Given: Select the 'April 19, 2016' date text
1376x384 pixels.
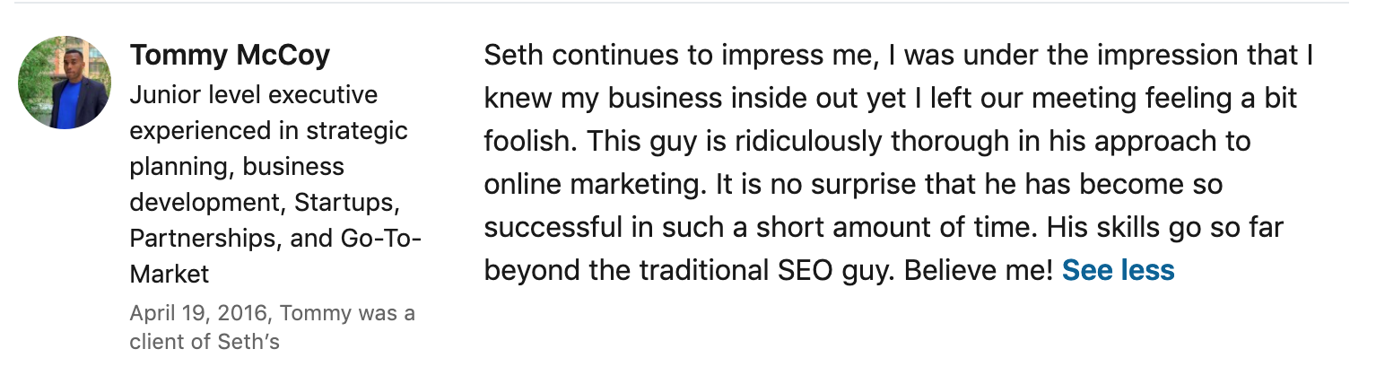Looking at the screenshot, I should 198,314.
